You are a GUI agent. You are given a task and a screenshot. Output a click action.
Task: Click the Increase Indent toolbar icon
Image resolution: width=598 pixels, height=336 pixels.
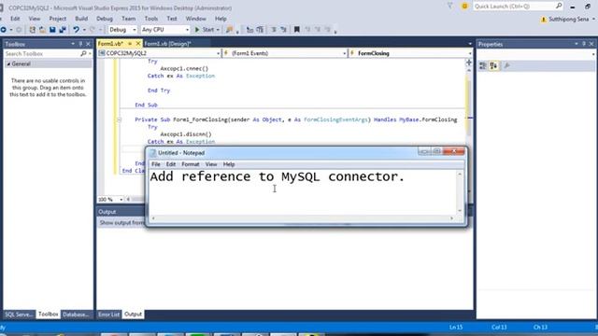[283, 29]
